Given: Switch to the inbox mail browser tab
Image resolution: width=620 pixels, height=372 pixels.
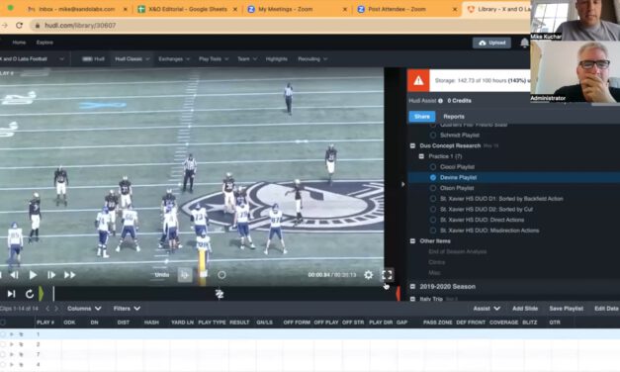Looking at the screenshot, I should (77, 9).
